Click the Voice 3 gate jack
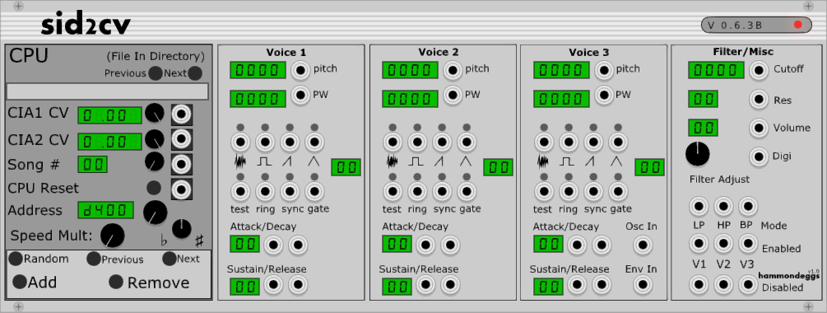Image resolution: width=827 pixels, height=313 pixels. point(618,191)
